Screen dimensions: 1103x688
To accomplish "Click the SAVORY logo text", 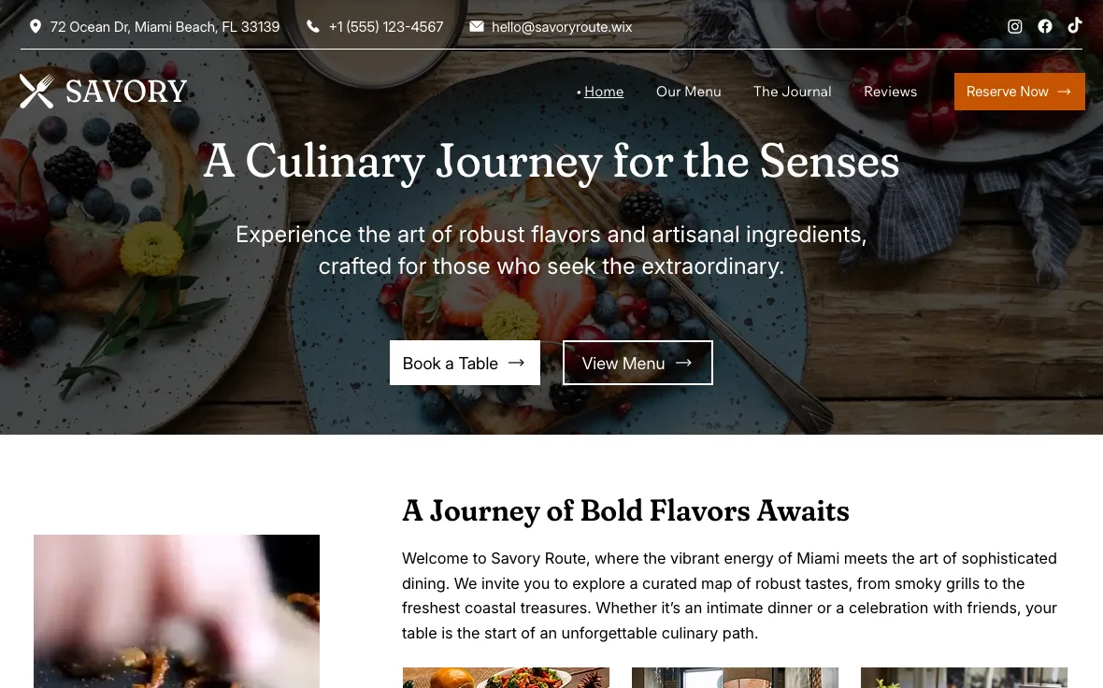I will 126,92.
